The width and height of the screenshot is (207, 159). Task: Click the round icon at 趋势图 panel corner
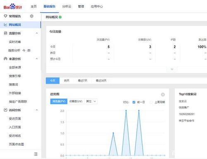click(x=163, y=94)
